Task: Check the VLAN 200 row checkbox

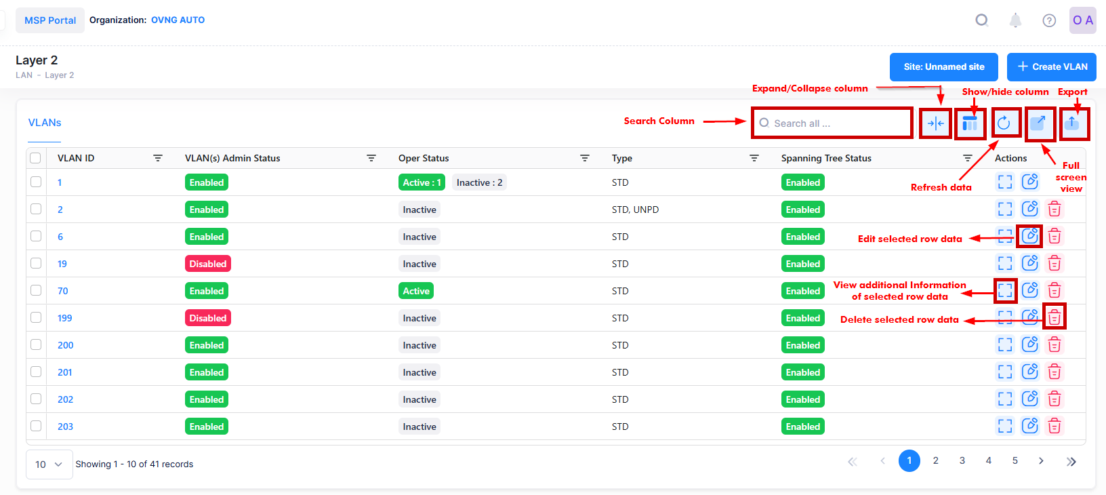Action: (36, 344)
